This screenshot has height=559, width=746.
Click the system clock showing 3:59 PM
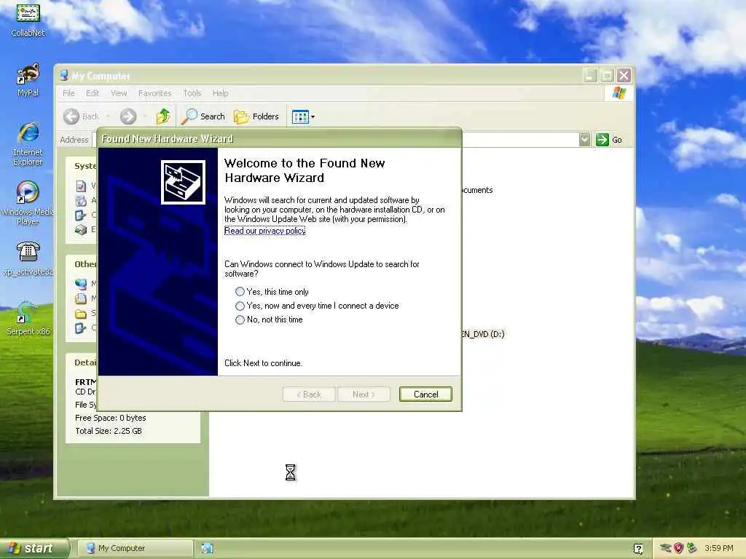(x=719, y=548)
